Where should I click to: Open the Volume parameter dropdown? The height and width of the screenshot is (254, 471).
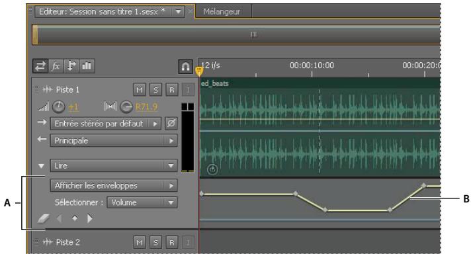click(142, 202)
